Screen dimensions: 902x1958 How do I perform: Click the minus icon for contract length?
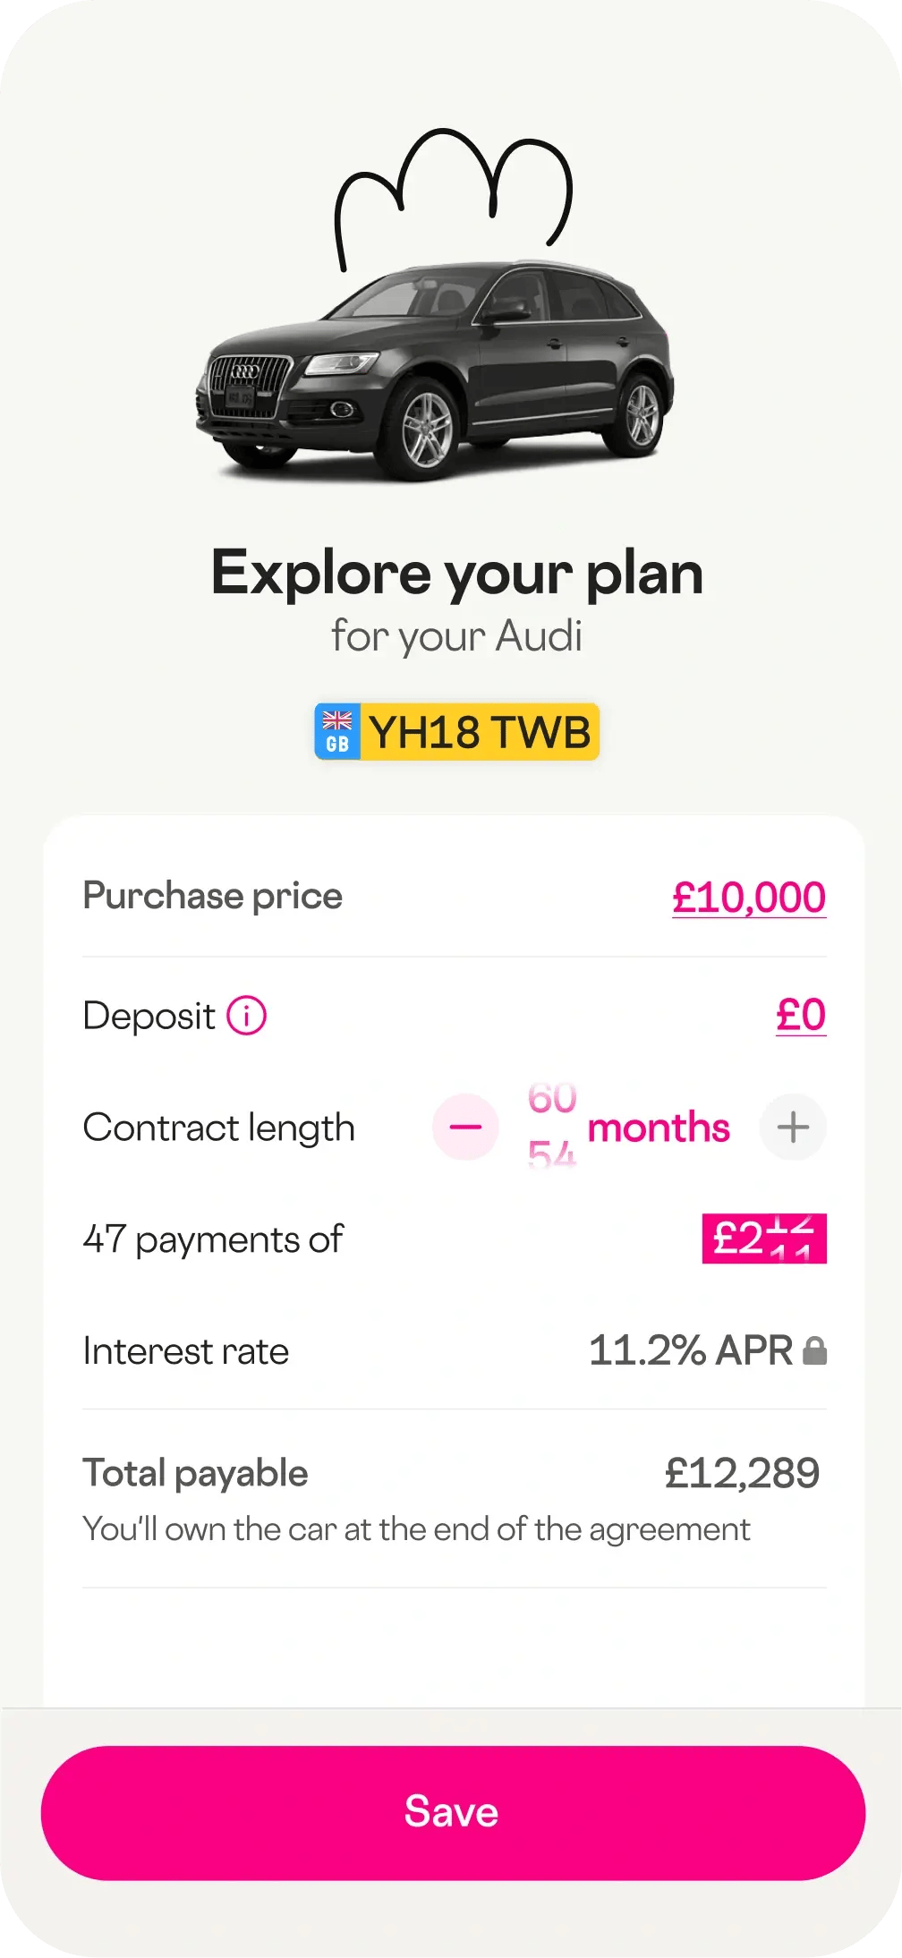click(x=464, y=1128)
